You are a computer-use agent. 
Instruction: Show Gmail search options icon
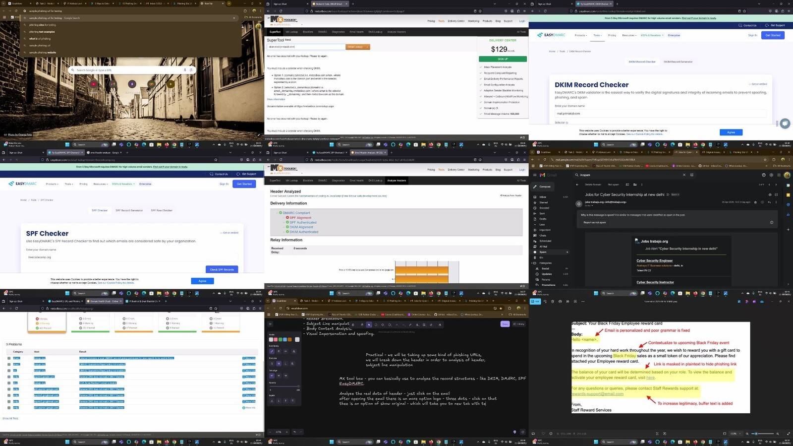click(x=692, y=175)
